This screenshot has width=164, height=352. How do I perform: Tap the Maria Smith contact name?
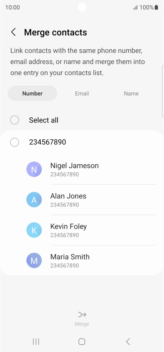tap(70, 256)
